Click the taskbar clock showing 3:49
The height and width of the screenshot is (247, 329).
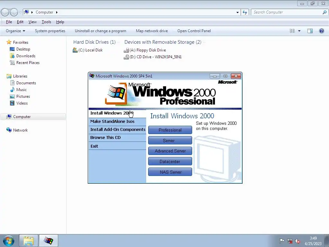(313, 241)
